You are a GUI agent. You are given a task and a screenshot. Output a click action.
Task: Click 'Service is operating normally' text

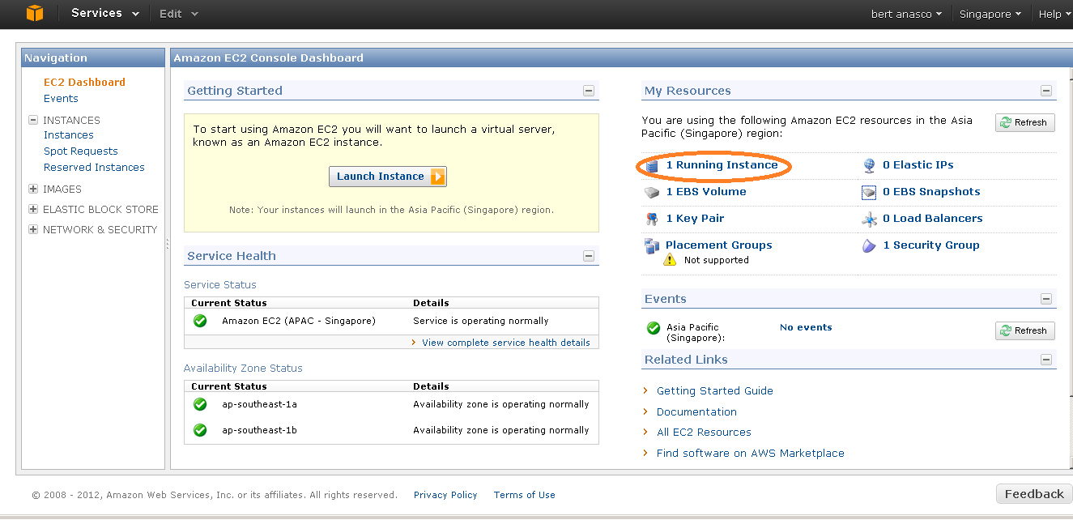[x=481, y=321]
